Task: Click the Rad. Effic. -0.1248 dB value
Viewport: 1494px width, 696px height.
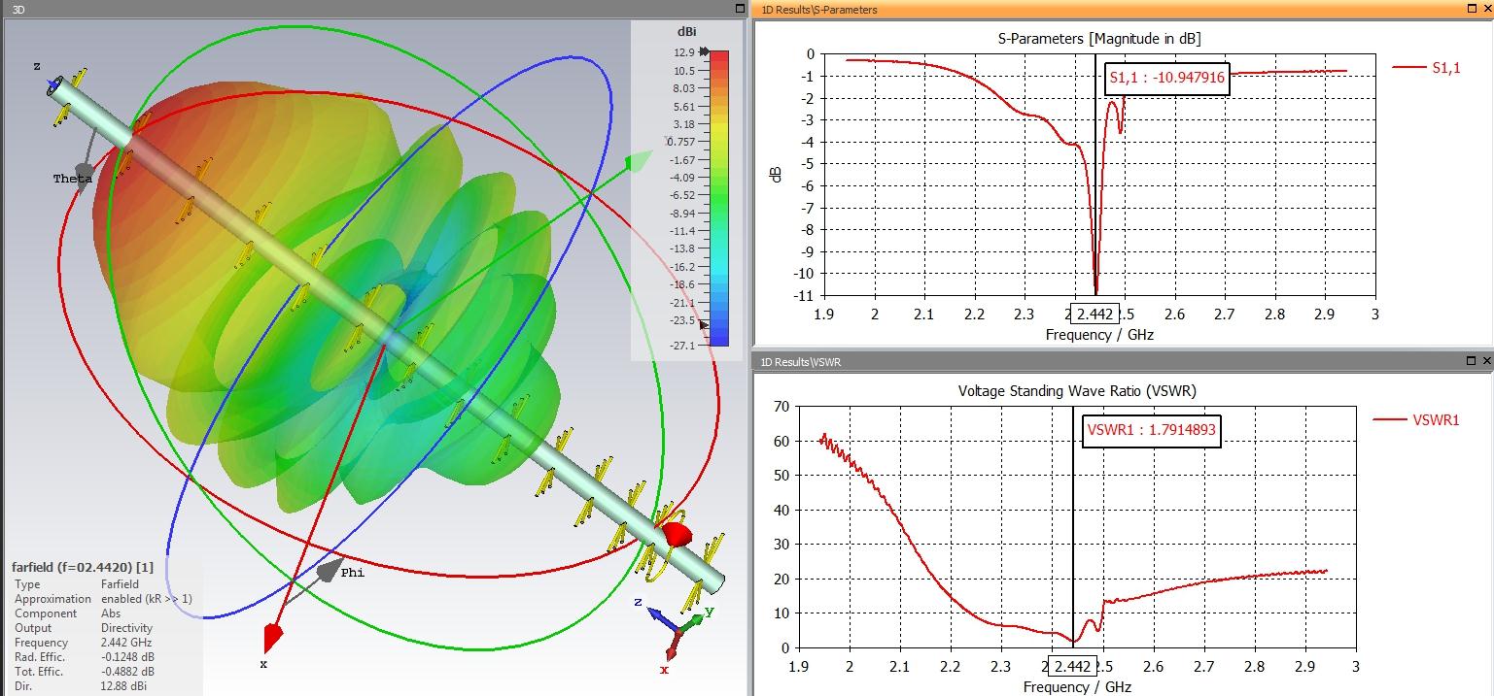Action: 126,657
